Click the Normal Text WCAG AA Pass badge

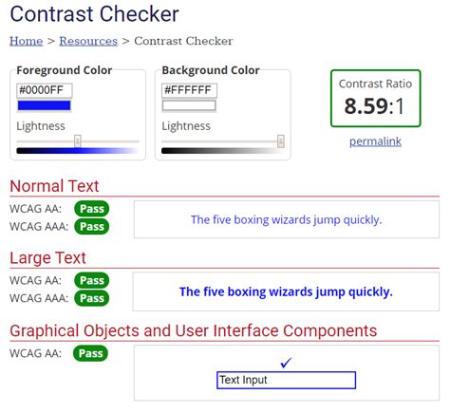point(92,209)
